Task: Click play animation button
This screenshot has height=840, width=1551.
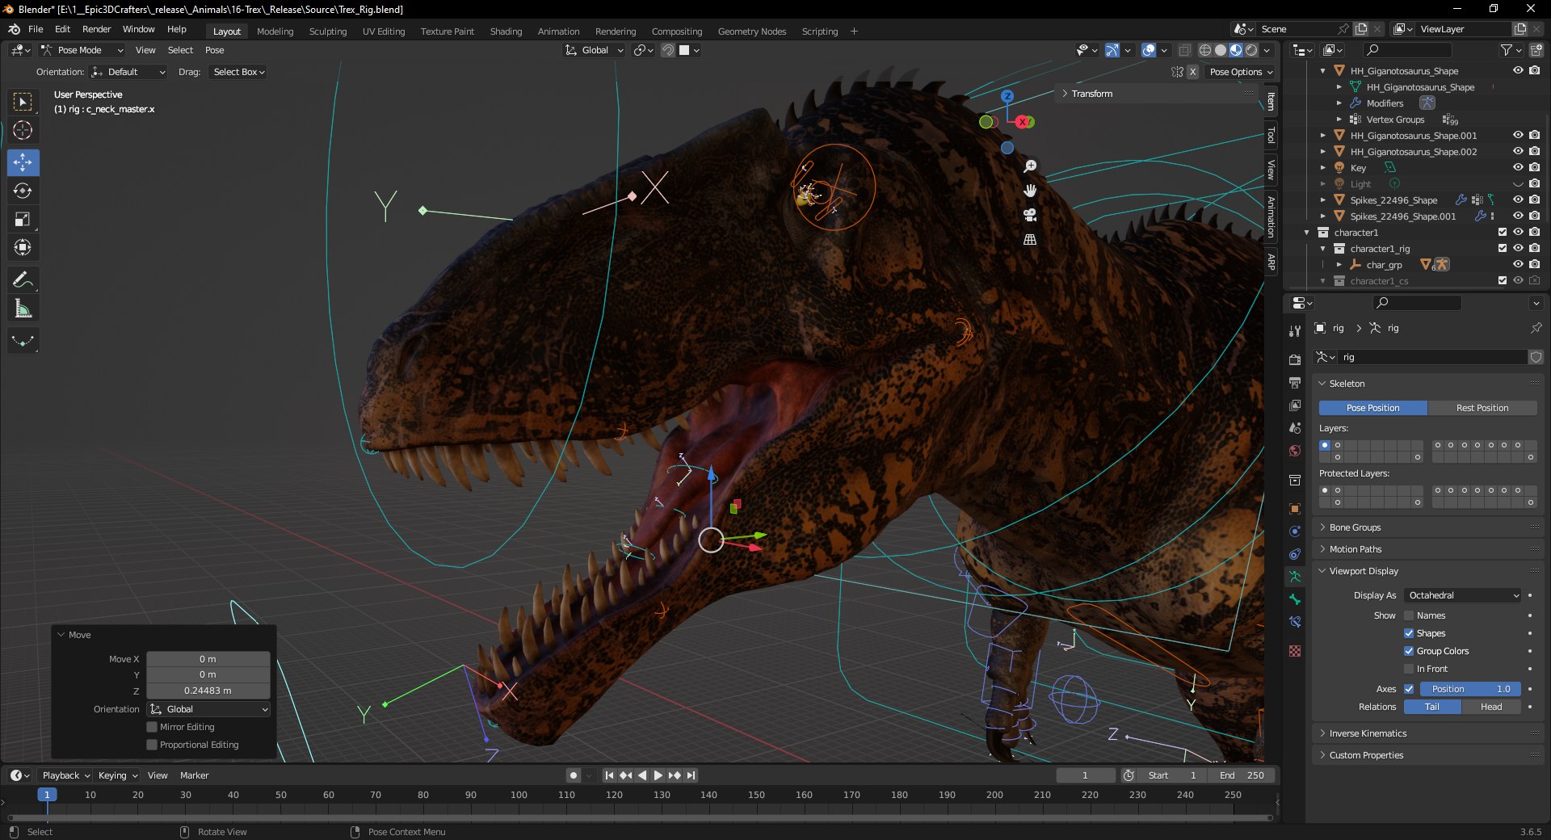Action: tap(658, 775)
